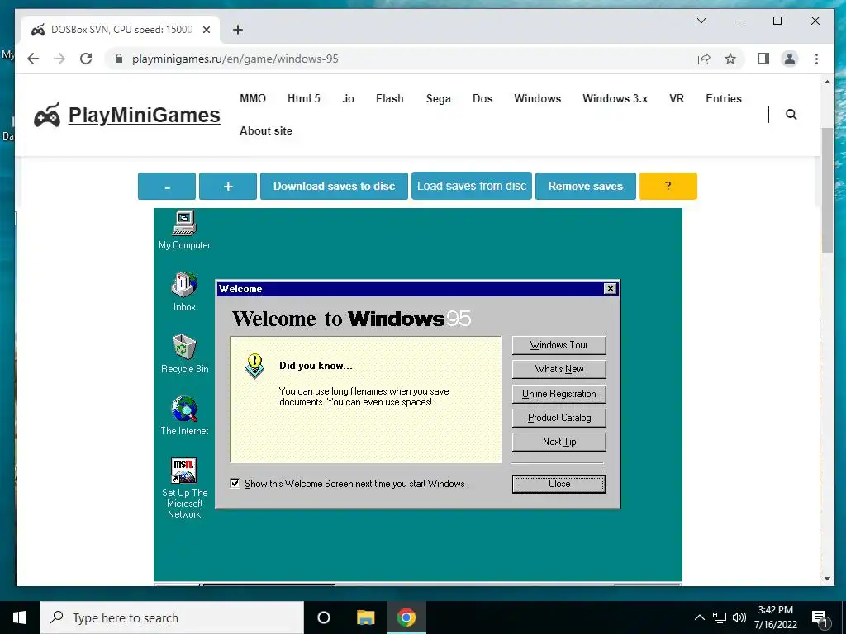View site info via padlock icon
846x634 pixels.
pos(119,59)
